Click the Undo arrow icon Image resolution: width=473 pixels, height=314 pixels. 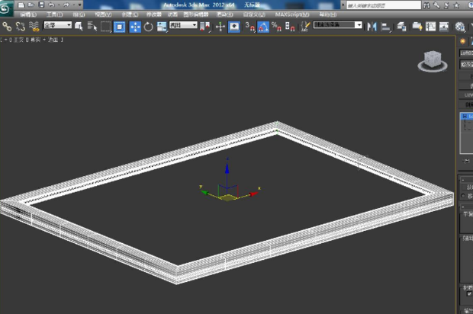click(52, 5)
